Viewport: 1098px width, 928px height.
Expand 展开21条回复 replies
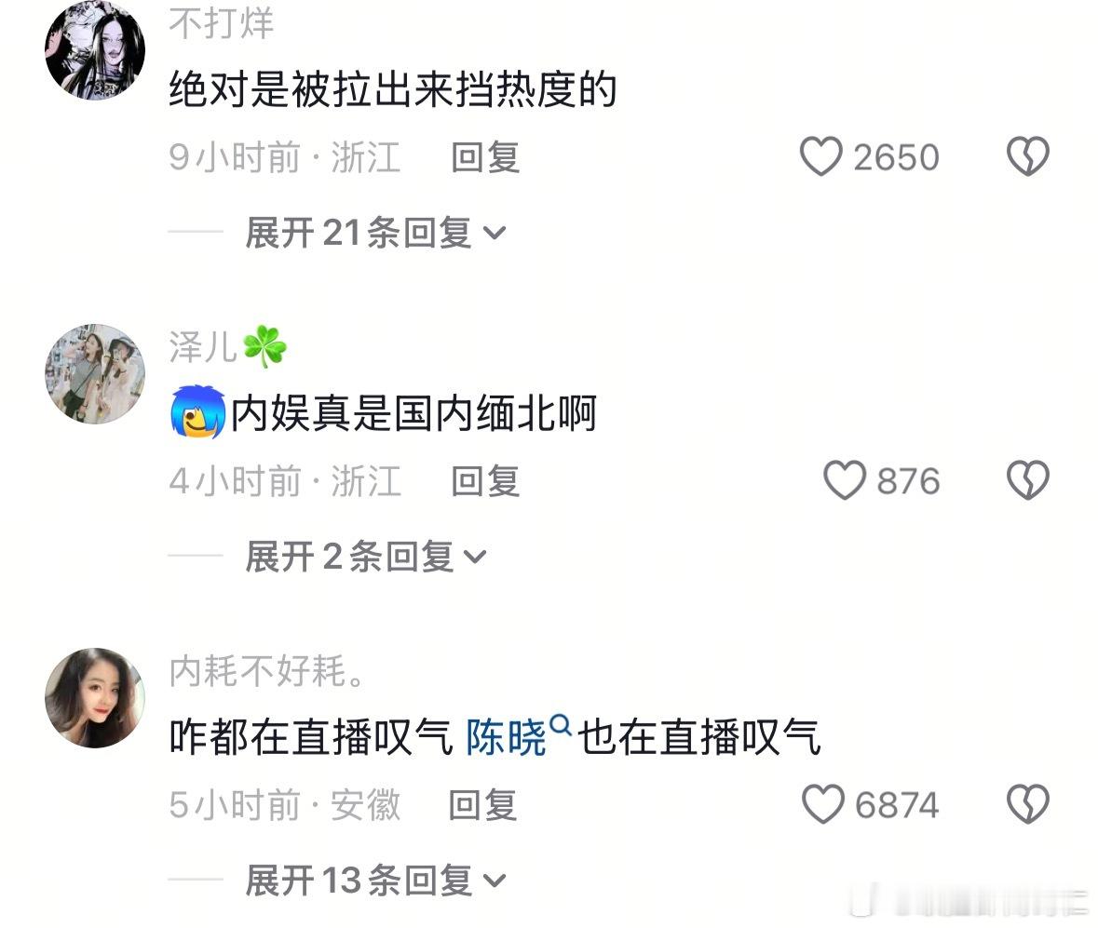tap(375, 233)
